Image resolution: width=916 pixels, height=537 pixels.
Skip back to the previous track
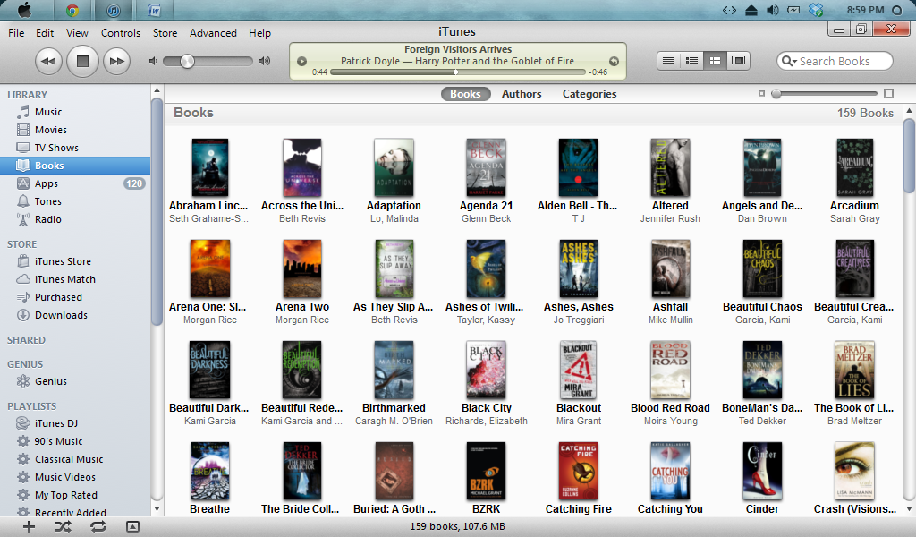pos(48,61)
